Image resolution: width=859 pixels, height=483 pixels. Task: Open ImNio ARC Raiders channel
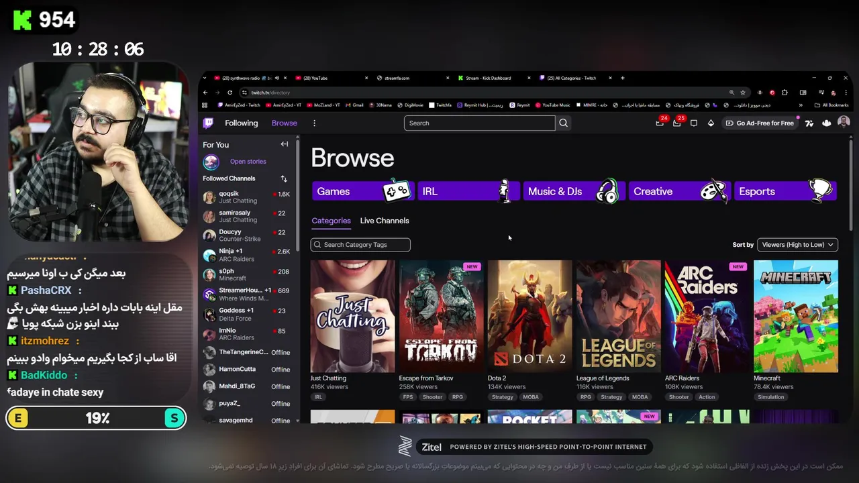[247, 333]
